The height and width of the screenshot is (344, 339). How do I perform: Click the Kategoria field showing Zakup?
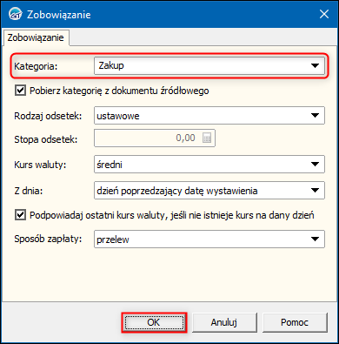click(x=209, y=65)
